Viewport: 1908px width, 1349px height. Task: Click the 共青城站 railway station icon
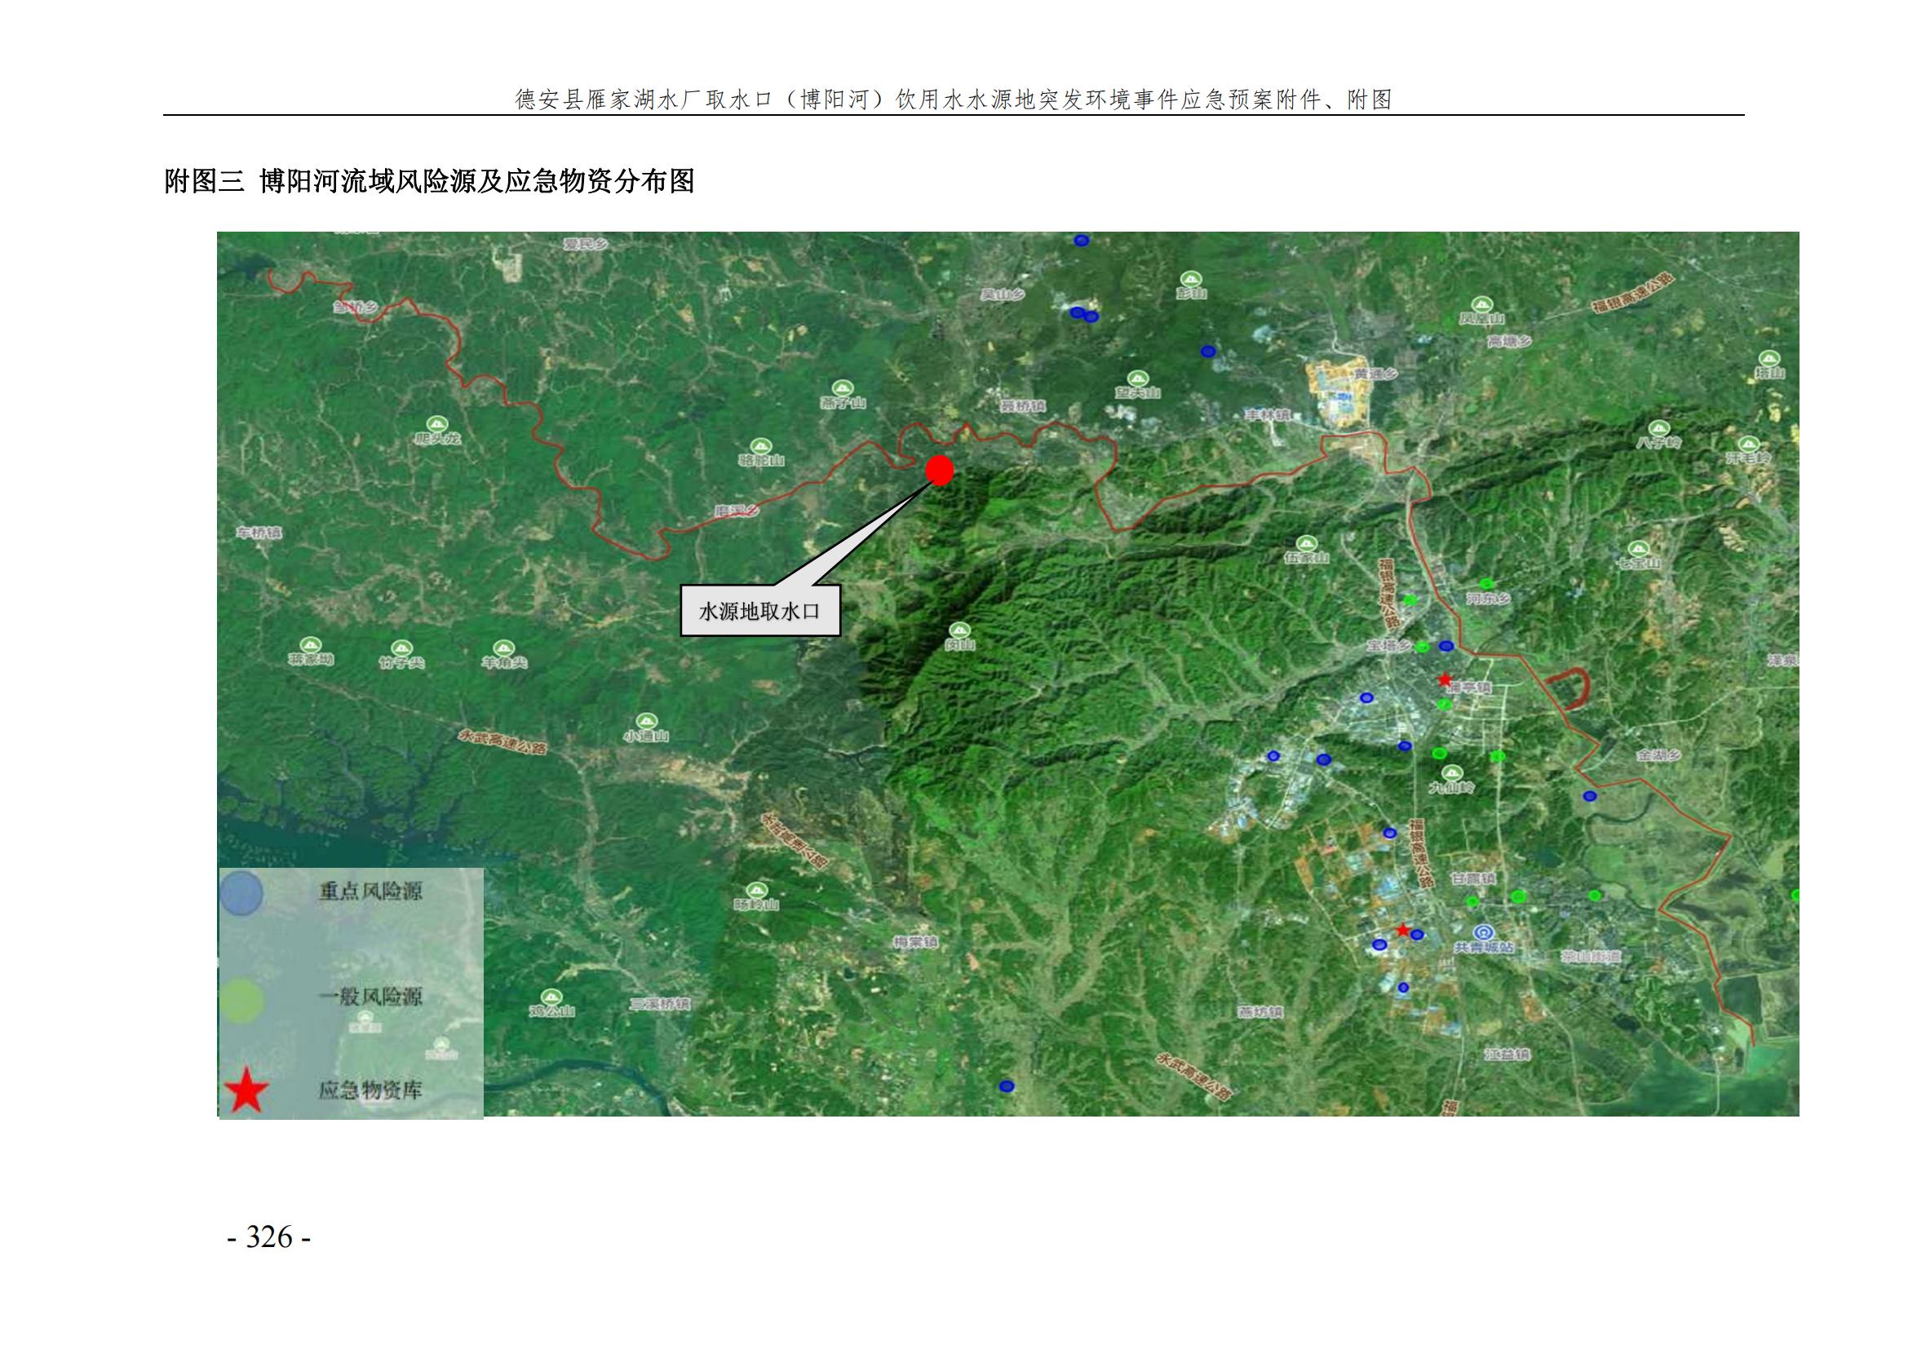coord(1482,932)
